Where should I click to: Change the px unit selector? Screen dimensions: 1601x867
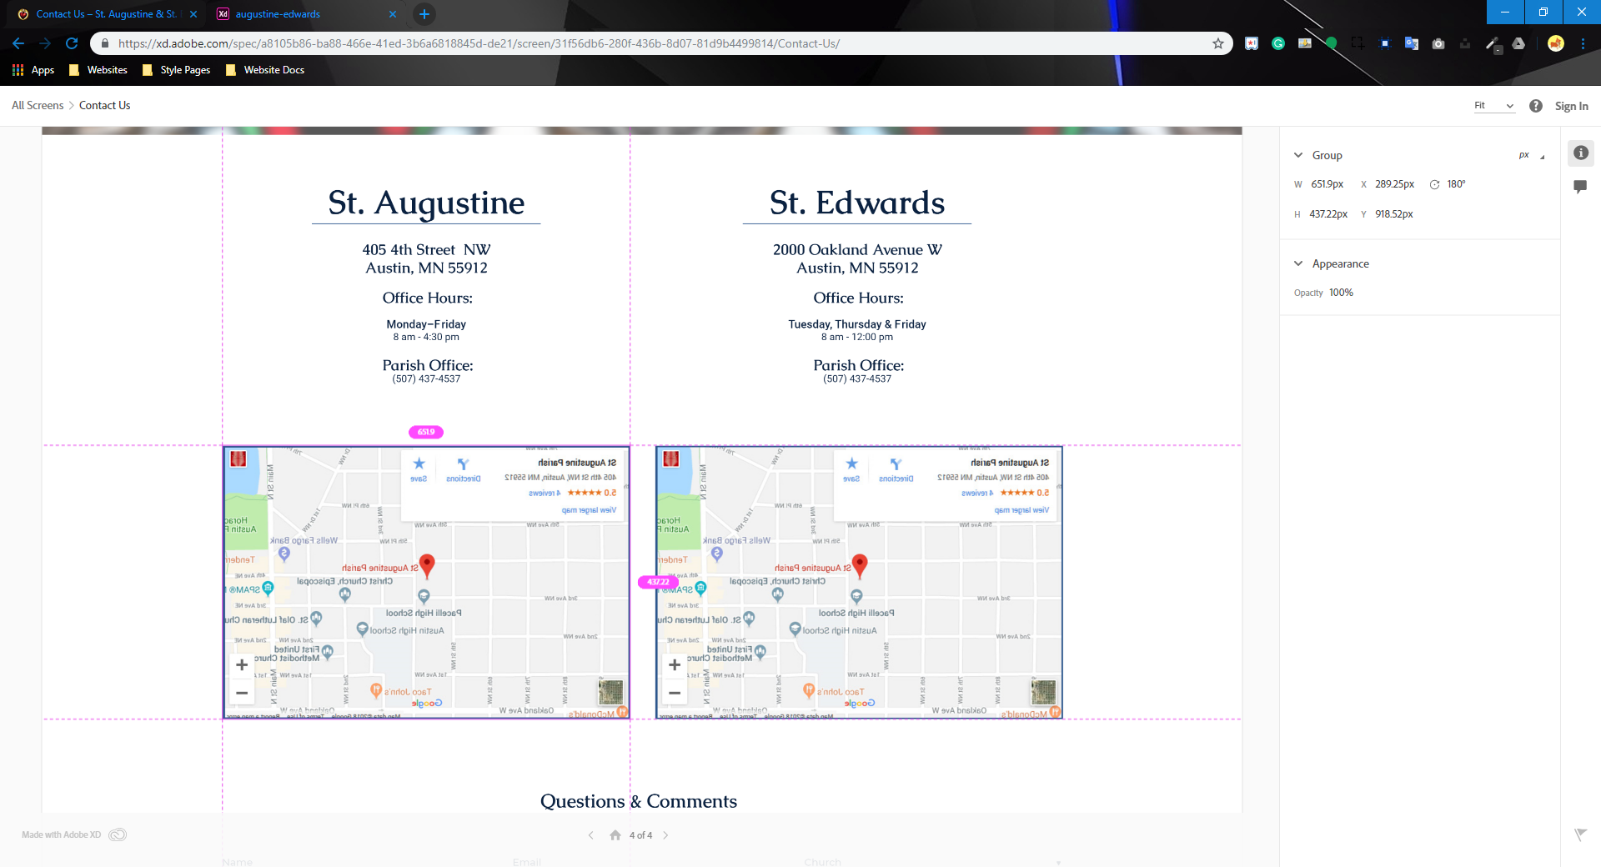(1530, 155)
